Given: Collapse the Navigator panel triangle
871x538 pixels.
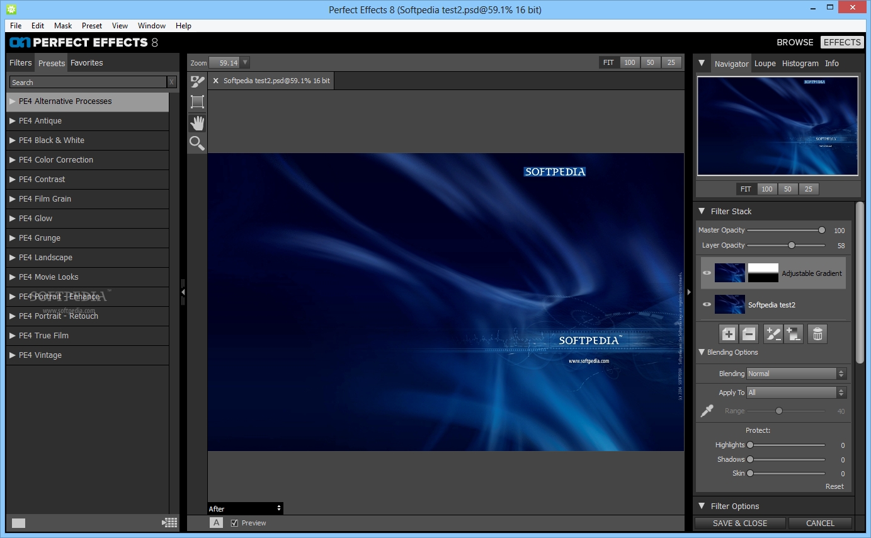Looking at the screenshot, I should tap(702, 63).
